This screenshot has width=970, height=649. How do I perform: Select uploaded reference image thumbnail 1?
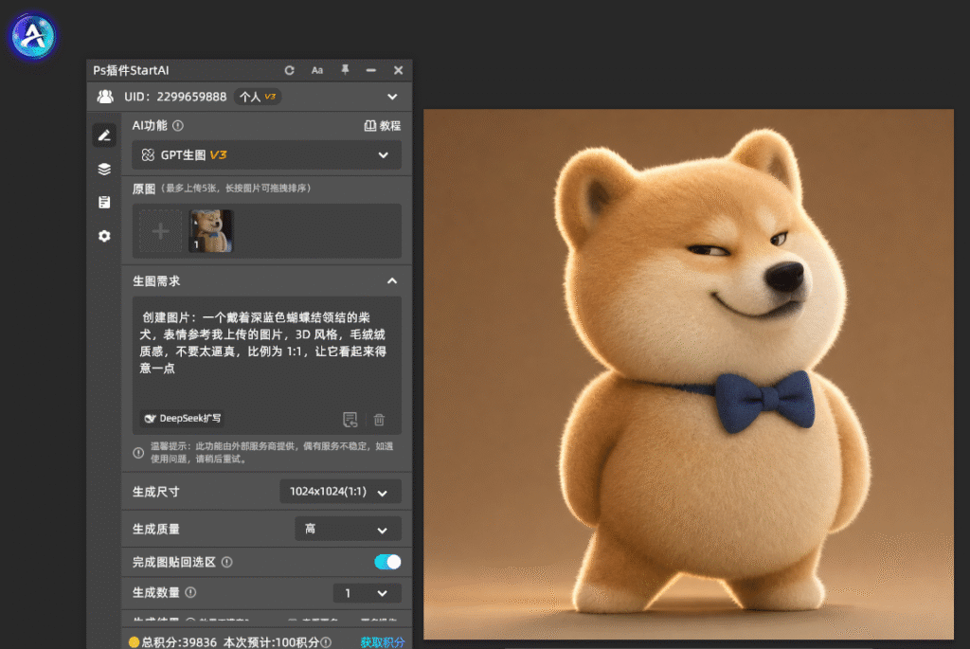coord(211,231)
